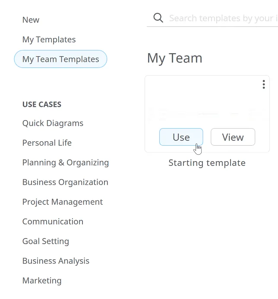Select New in the sidebar
This screenshot has height=299, width=278.
(x=31, y=20)
